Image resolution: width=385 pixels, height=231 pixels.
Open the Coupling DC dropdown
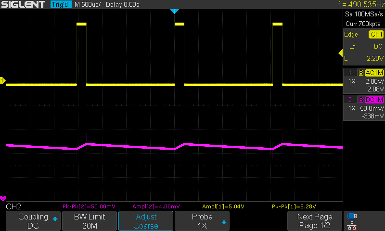pyautogui.click(x=33, y=221)
